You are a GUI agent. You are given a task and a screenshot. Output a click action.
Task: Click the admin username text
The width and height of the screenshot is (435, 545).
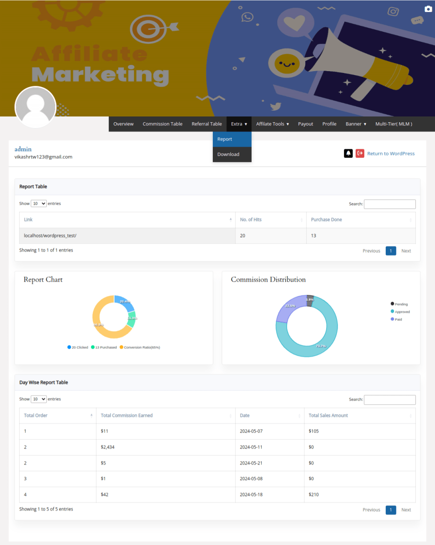pos(23,149)
